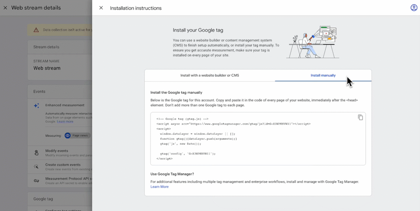Copy the Google tag code snippet
This screenshot has width=420, height=211.
tap(360, 118)
